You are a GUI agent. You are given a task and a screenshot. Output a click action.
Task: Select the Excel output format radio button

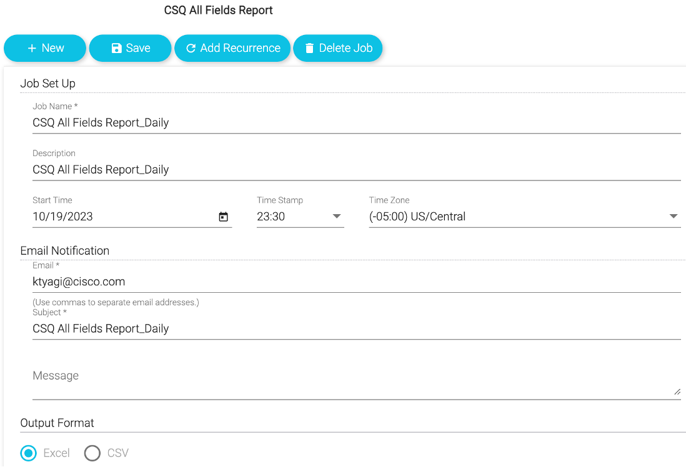[x=29, y=453]
